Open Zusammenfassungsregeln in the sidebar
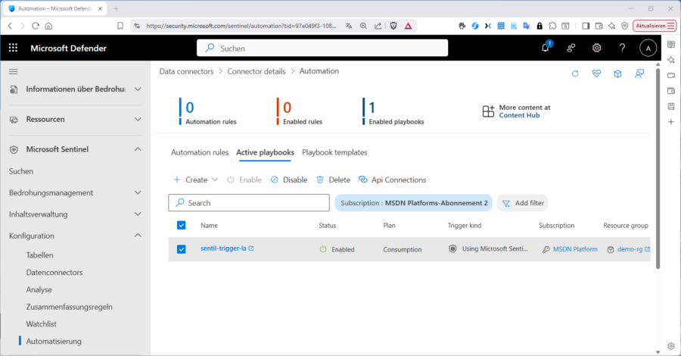 pos(69,307)
